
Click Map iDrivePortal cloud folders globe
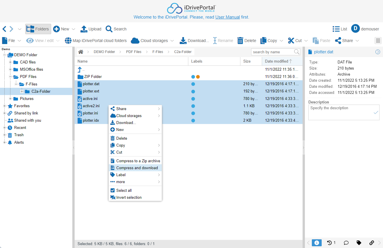click(68, 41)
